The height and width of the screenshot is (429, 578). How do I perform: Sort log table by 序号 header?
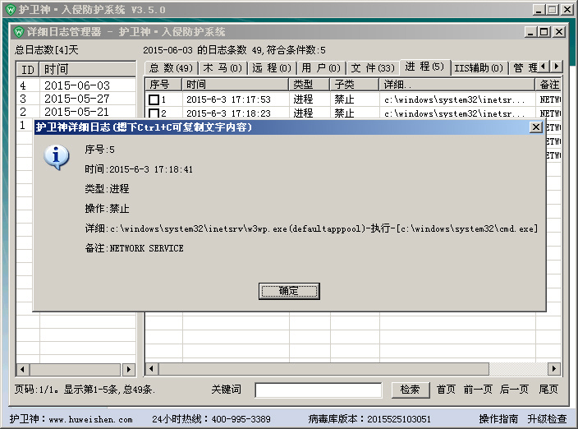(x=163, y=85)
